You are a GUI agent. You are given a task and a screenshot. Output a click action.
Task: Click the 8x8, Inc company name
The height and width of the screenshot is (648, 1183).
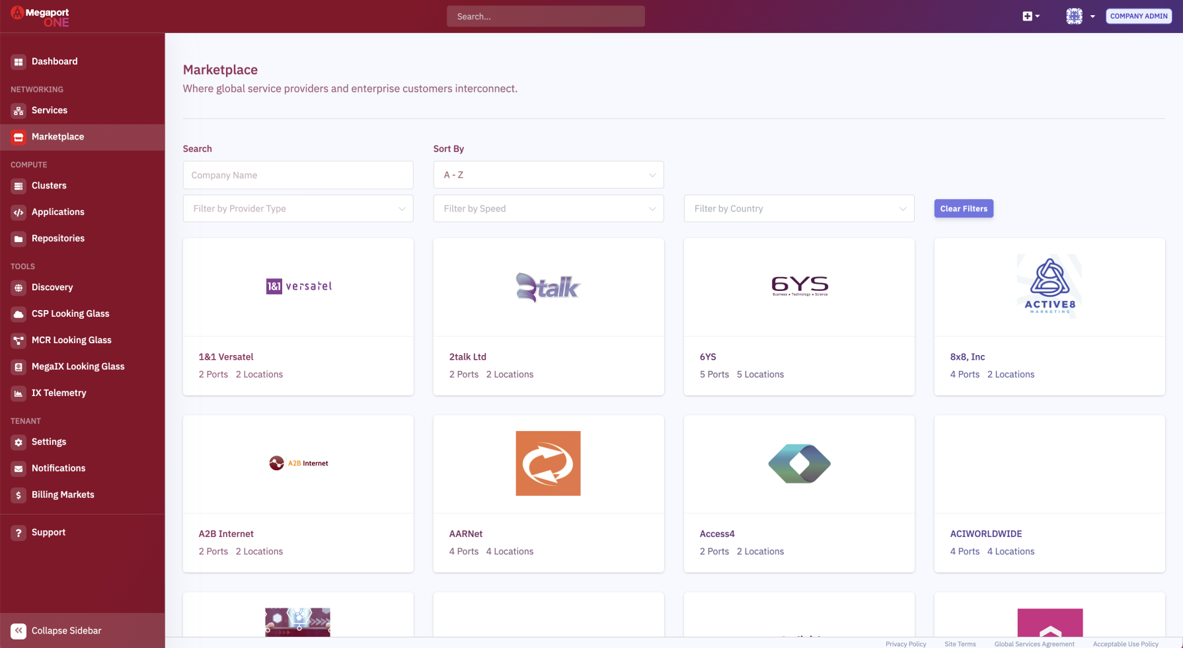click(x=968, y=357)
